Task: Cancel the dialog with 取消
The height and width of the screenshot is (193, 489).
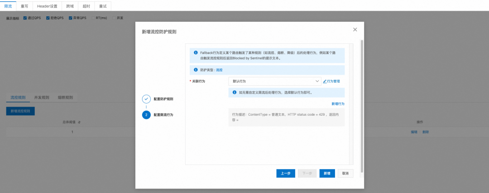Action: (345, 174)
